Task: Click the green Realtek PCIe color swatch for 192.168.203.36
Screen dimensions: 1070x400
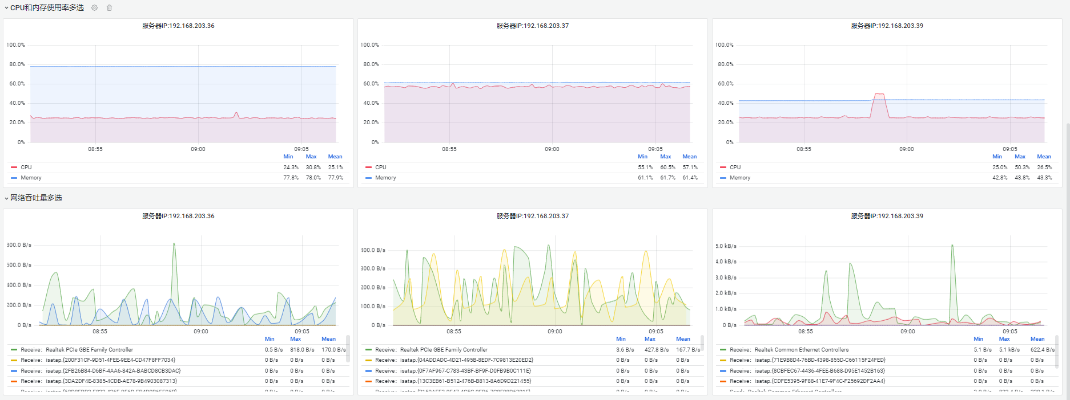Action: click(14, 350)
